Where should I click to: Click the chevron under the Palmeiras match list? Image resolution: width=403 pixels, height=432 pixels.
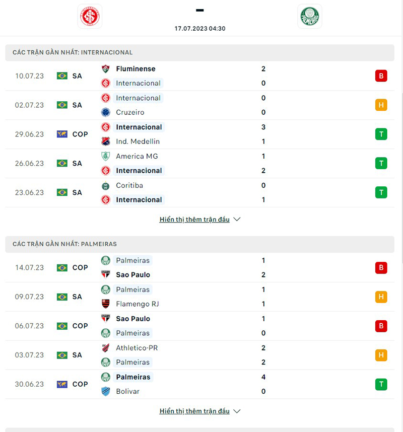[236, 411]
